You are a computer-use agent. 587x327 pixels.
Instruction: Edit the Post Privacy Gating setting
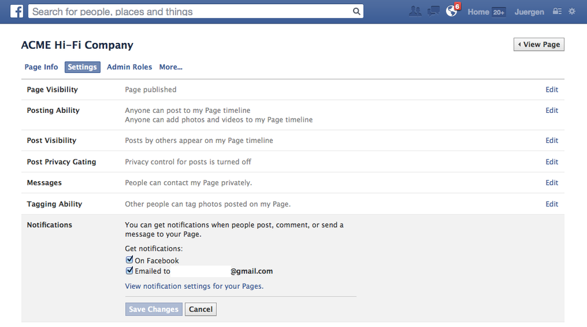point(552,162)
